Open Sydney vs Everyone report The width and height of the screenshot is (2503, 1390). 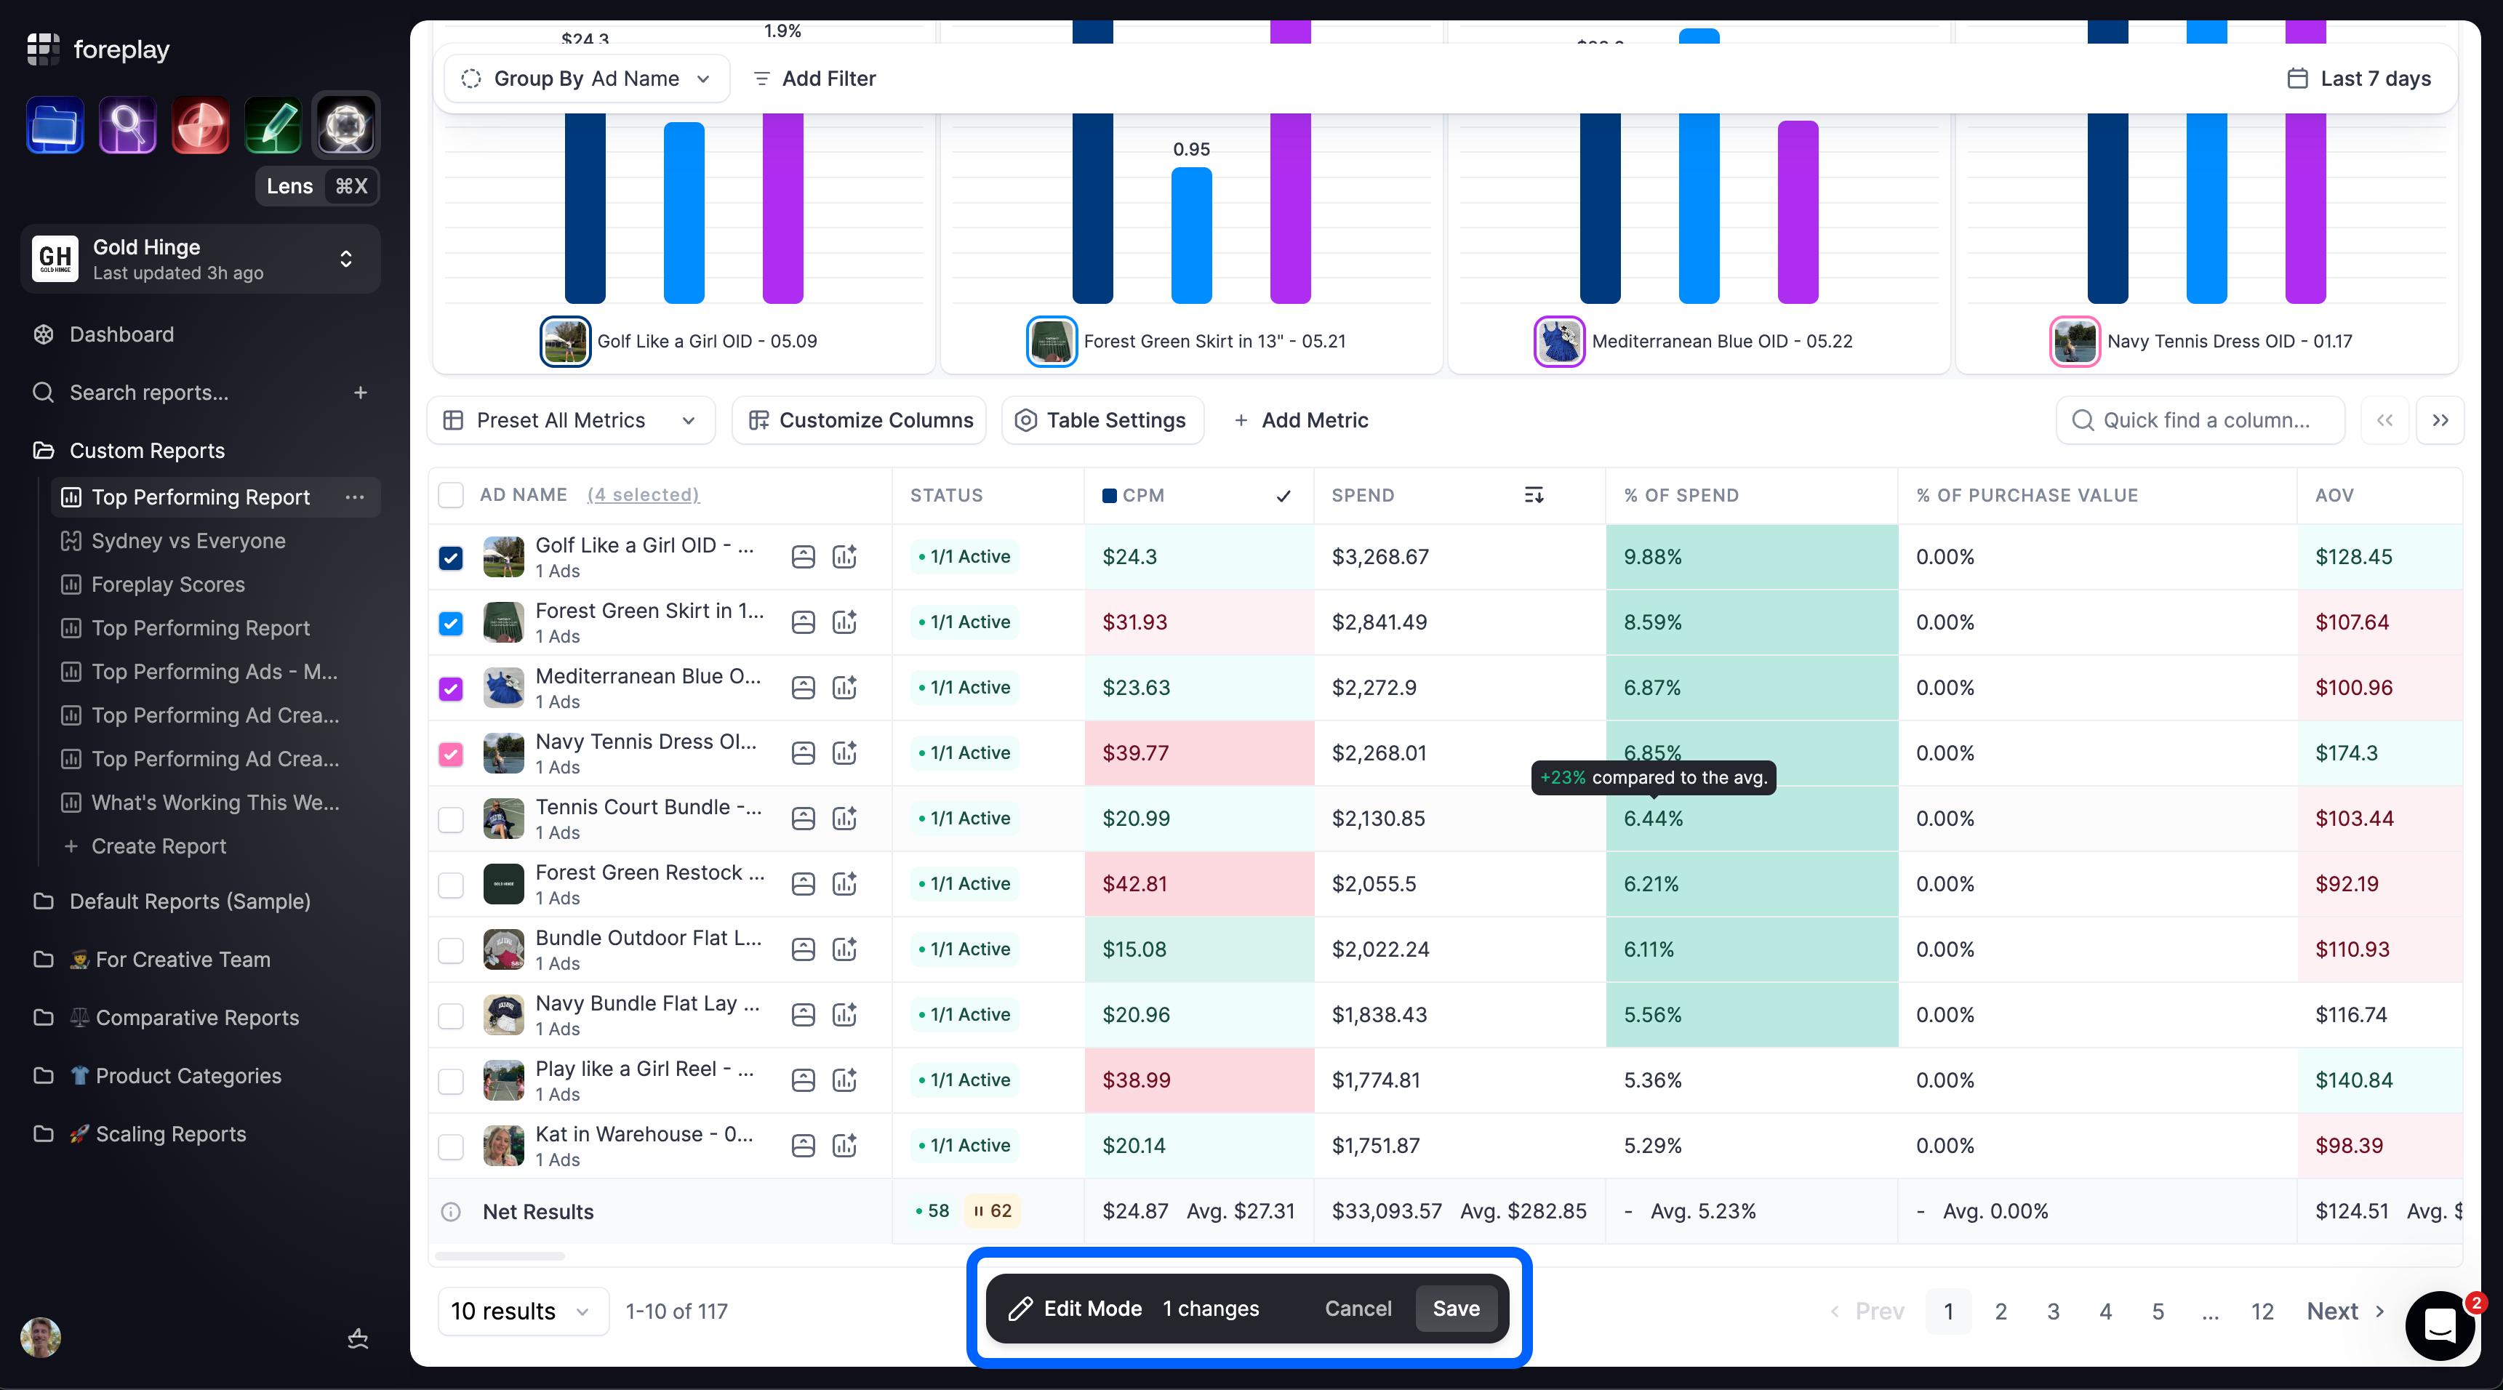[188, 541]
